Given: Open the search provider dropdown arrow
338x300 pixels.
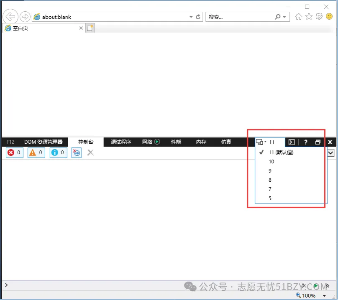Looking at the screenshot, I should pyautogui.click(x=284, y=17).
